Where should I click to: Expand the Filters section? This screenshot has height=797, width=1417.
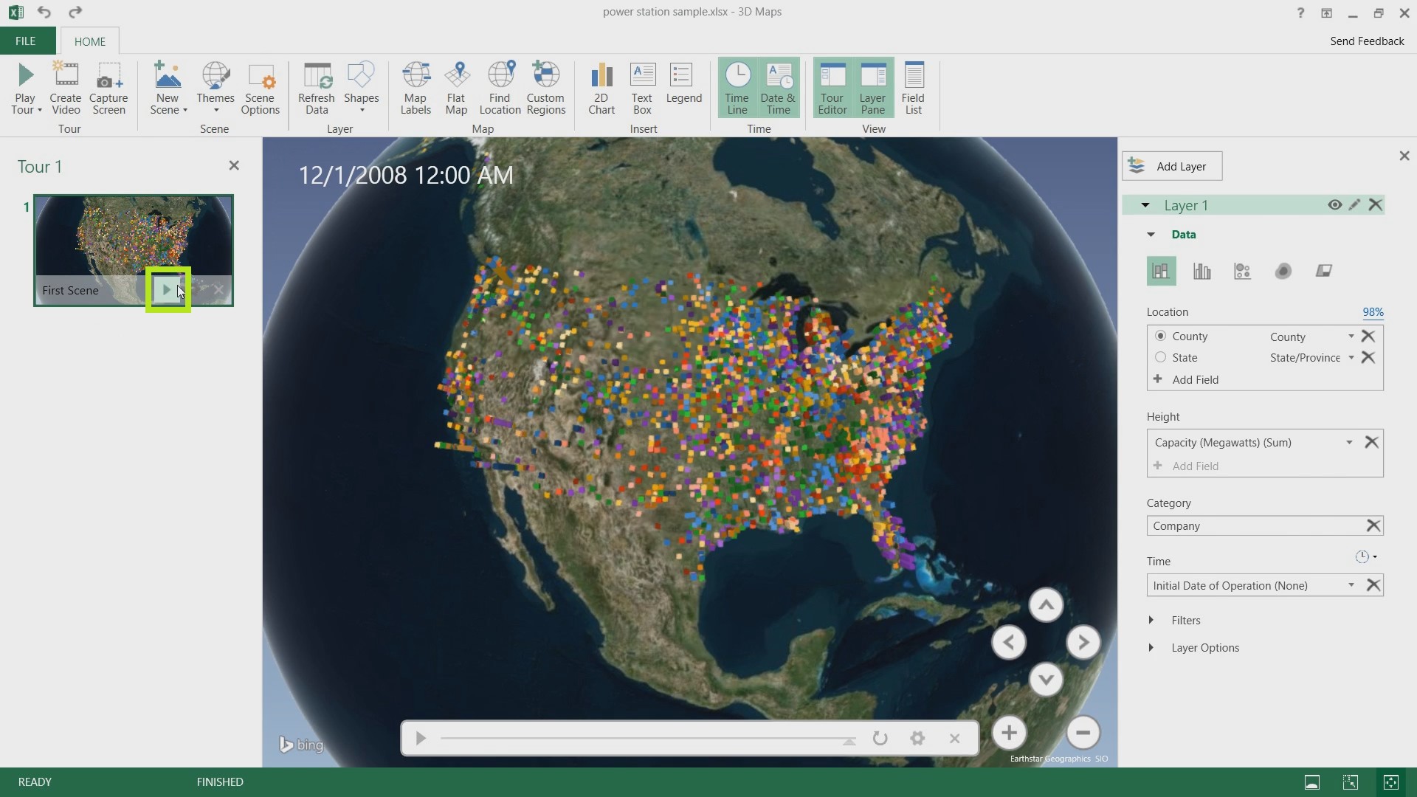pos(1151,620)
